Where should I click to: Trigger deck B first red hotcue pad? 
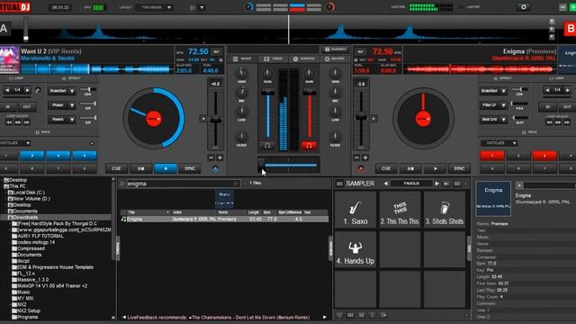click(492, 156)
